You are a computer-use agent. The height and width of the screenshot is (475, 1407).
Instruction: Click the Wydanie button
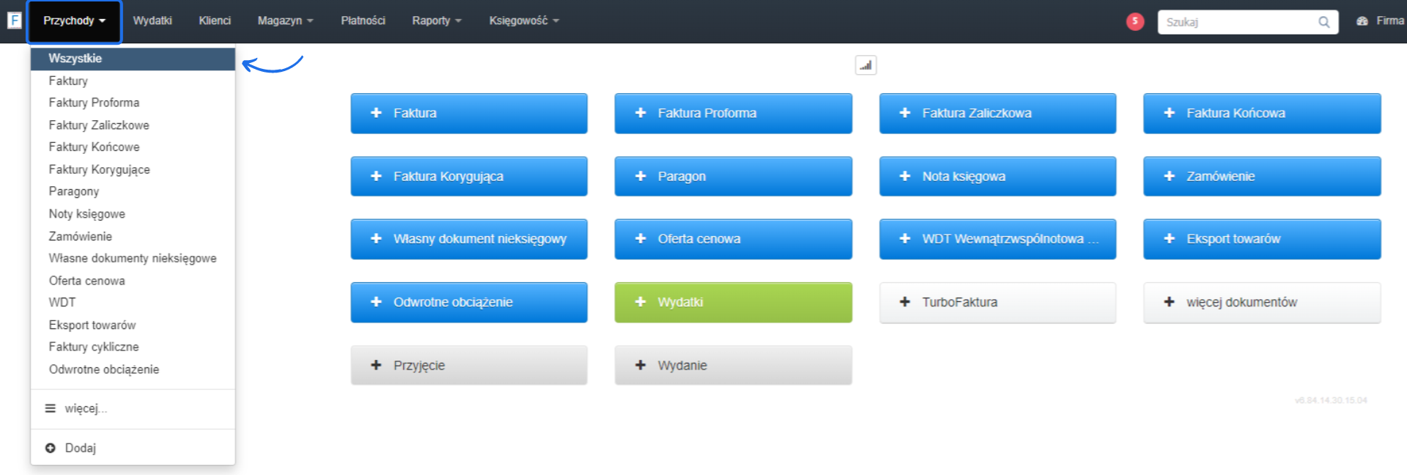[733, 365]
